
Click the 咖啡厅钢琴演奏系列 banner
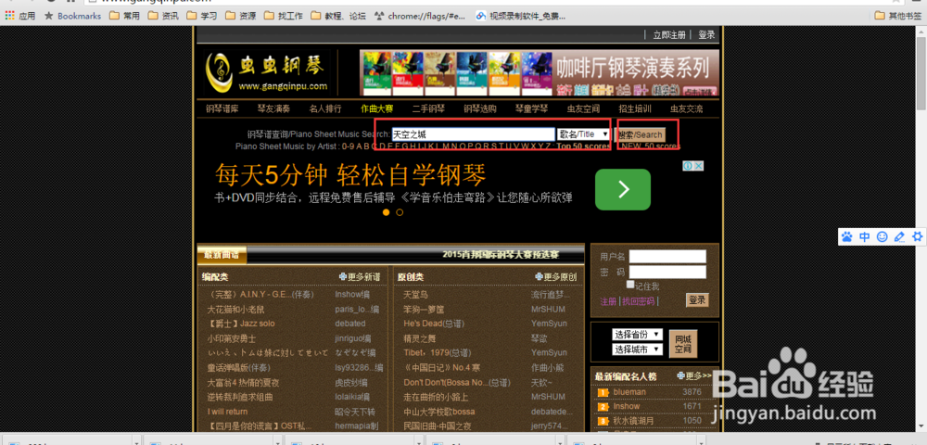pos(540,72)
